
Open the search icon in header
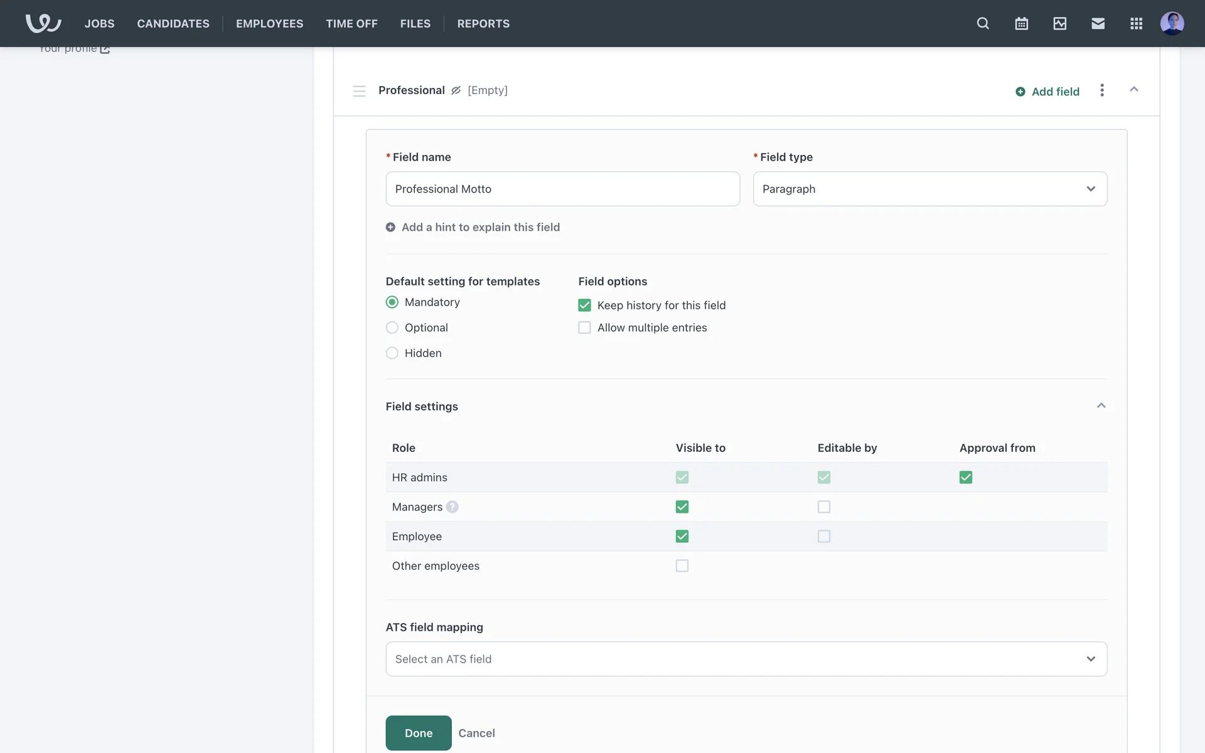(x=983, y=23)
